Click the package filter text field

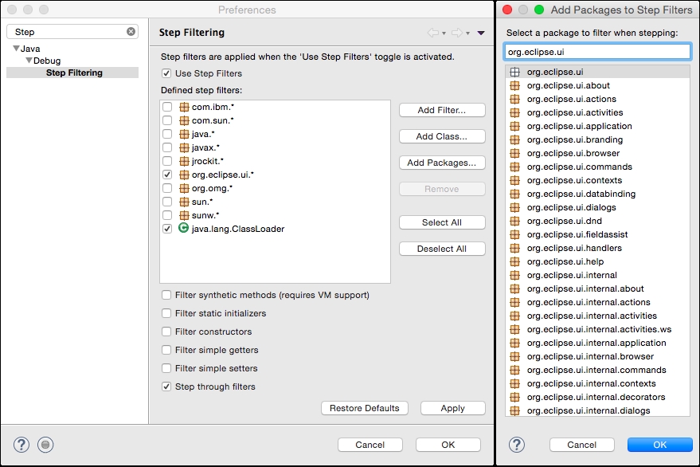coord(597,52)
